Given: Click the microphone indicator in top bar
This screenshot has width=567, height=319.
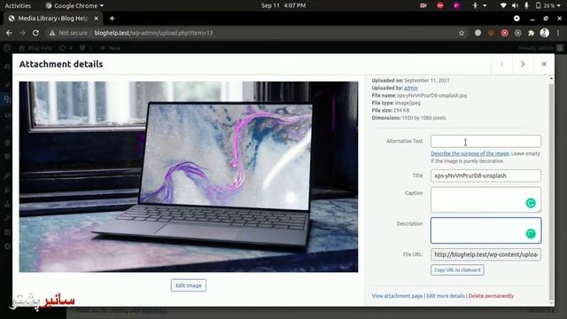Looking at the screenshot, I should pos(526,5).
